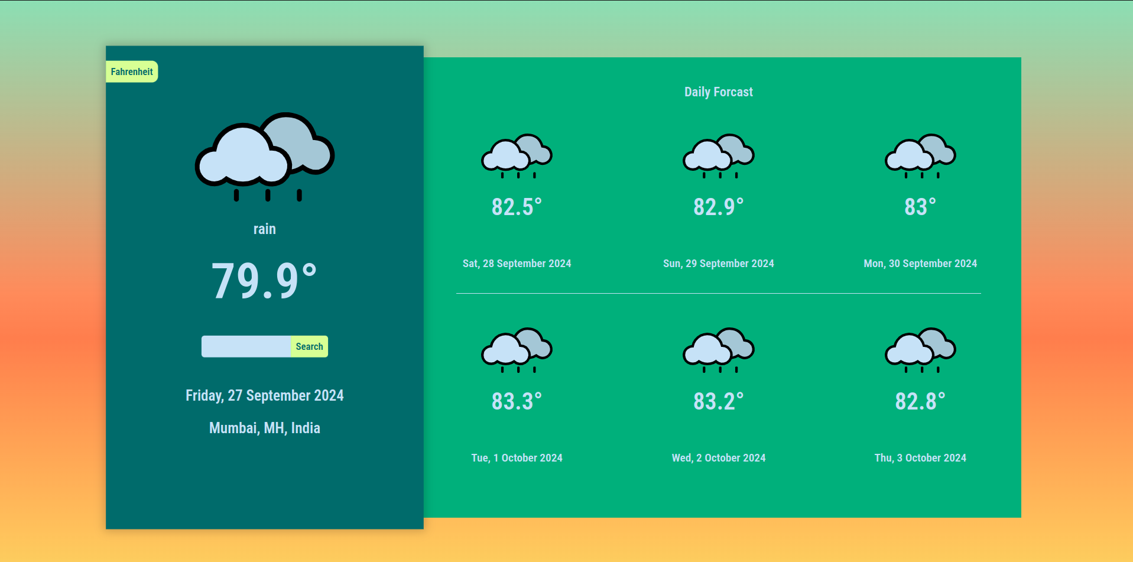Click rain icon for Mon, 30 September
The width and height of the screenshot is (1133, 562).
920,156
